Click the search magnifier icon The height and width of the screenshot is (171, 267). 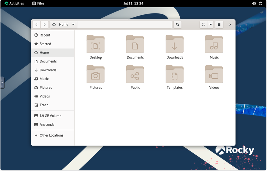coord(177,25)
